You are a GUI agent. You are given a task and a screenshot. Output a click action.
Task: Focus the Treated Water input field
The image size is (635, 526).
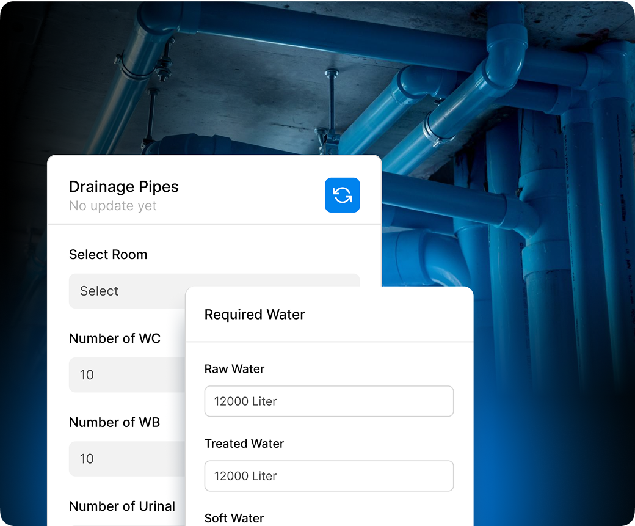click(x=328, y=476)
